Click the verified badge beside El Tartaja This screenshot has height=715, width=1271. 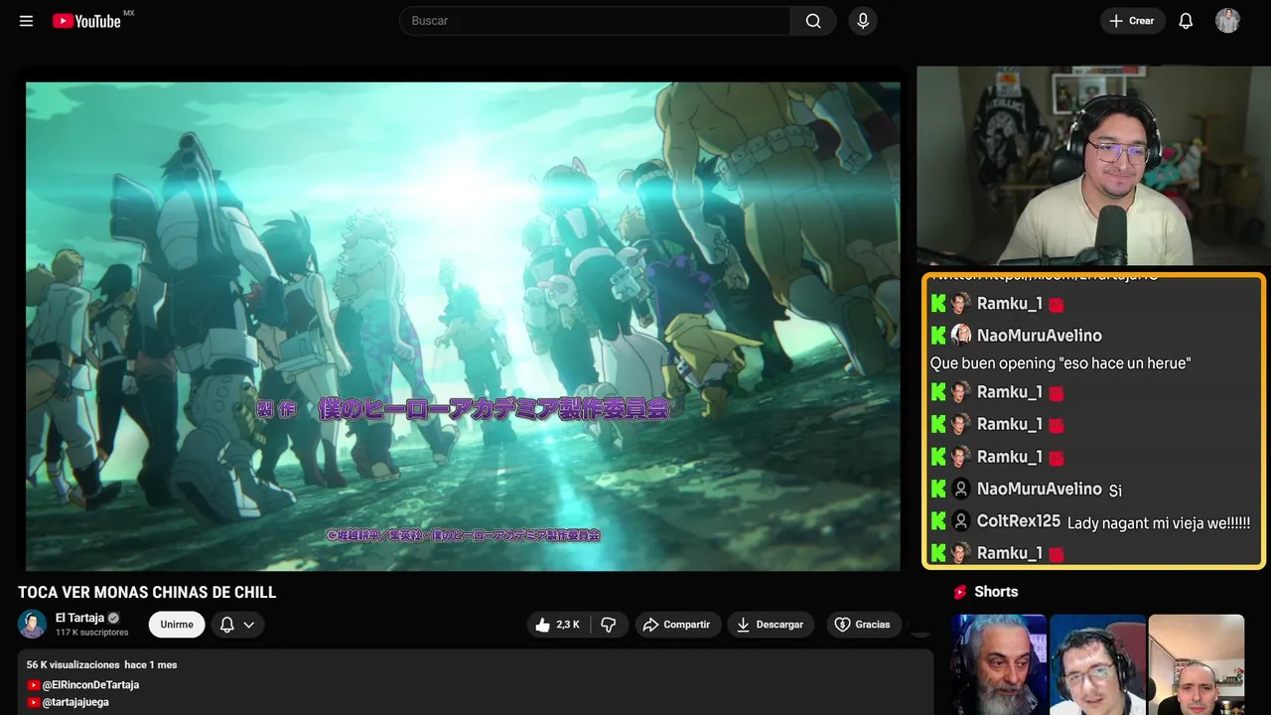[114, 618]
